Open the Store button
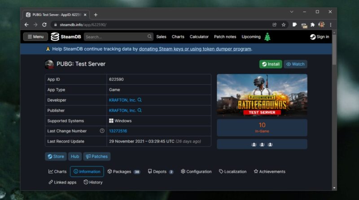Screen dimensions: 359x200 56,156
